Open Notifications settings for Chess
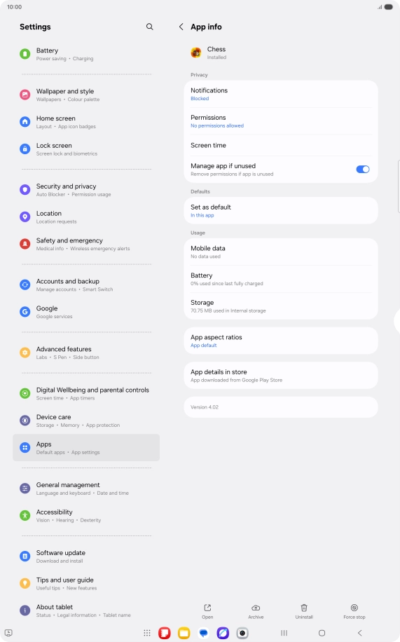 pyautogui.click(x=281, y=94)
